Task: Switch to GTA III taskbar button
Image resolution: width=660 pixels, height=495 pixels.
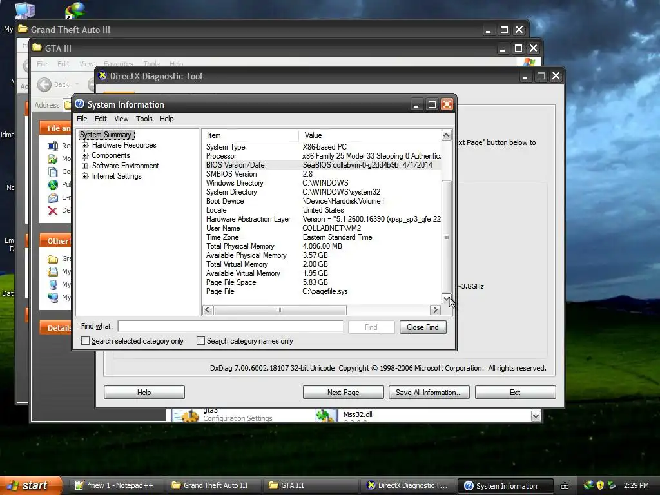Action: coord(311,485)
